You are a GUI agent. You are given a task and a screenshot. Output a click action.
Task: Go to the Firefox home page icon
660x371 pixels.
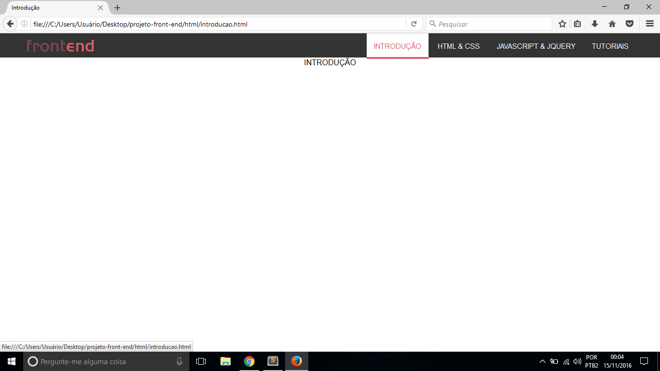coord(612,24)
